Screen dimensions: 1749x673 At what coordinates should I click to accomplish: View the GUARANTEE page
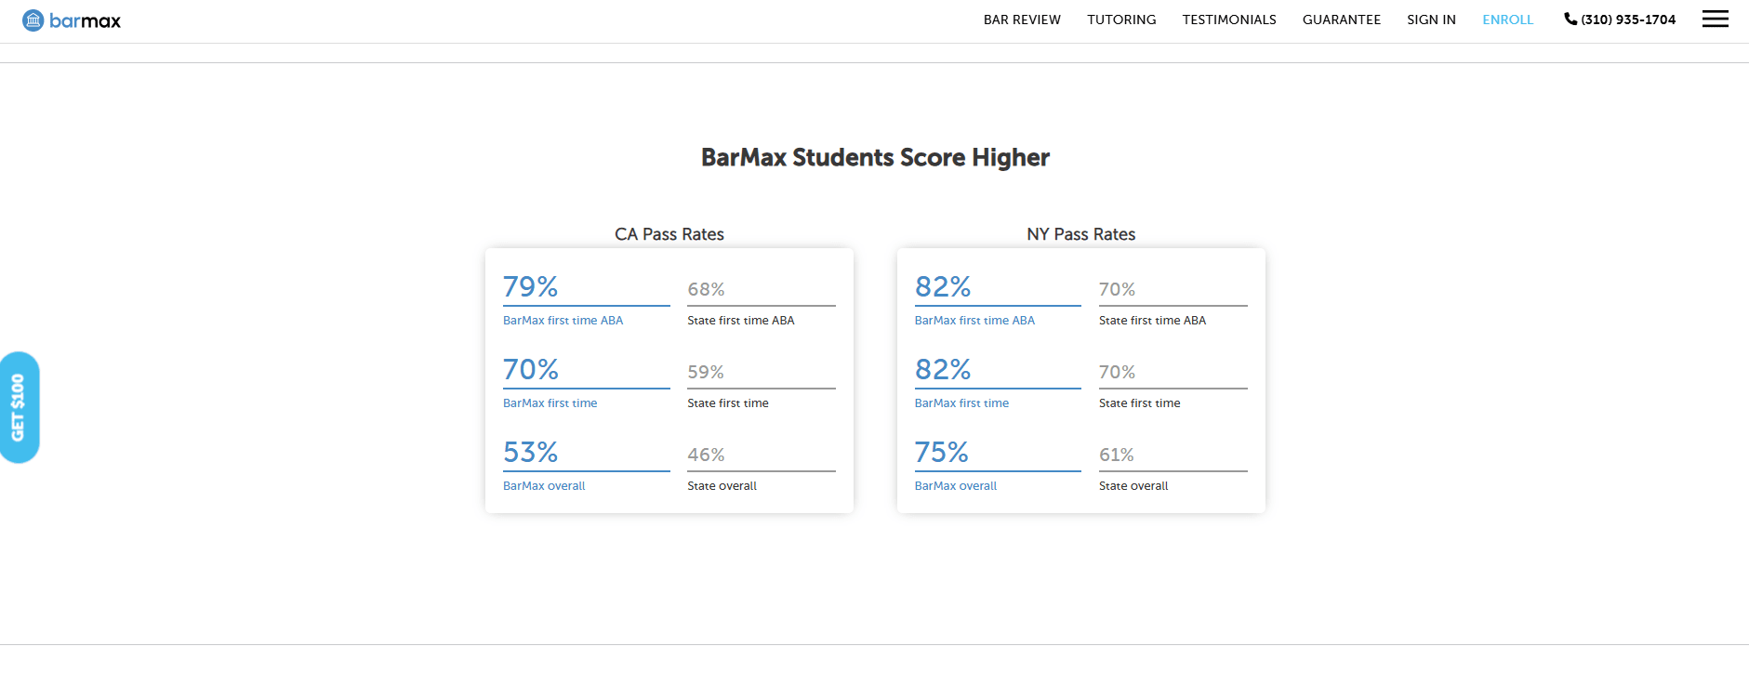(x=1341, y=20)
